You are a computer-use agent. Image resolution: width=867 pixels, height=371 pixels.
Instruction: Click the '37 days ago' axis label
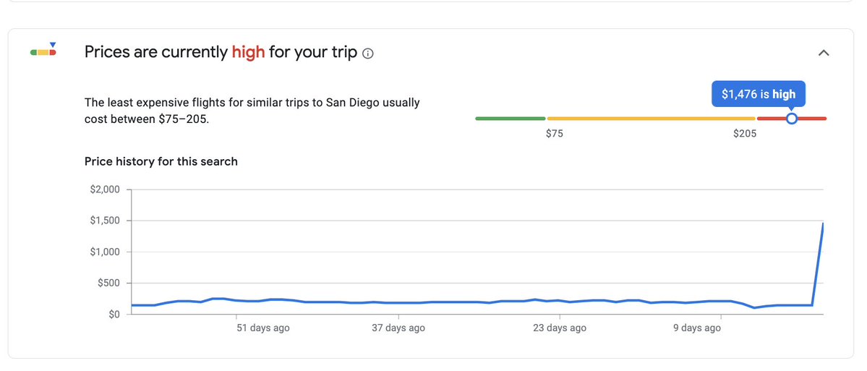(x=398, y=328)
